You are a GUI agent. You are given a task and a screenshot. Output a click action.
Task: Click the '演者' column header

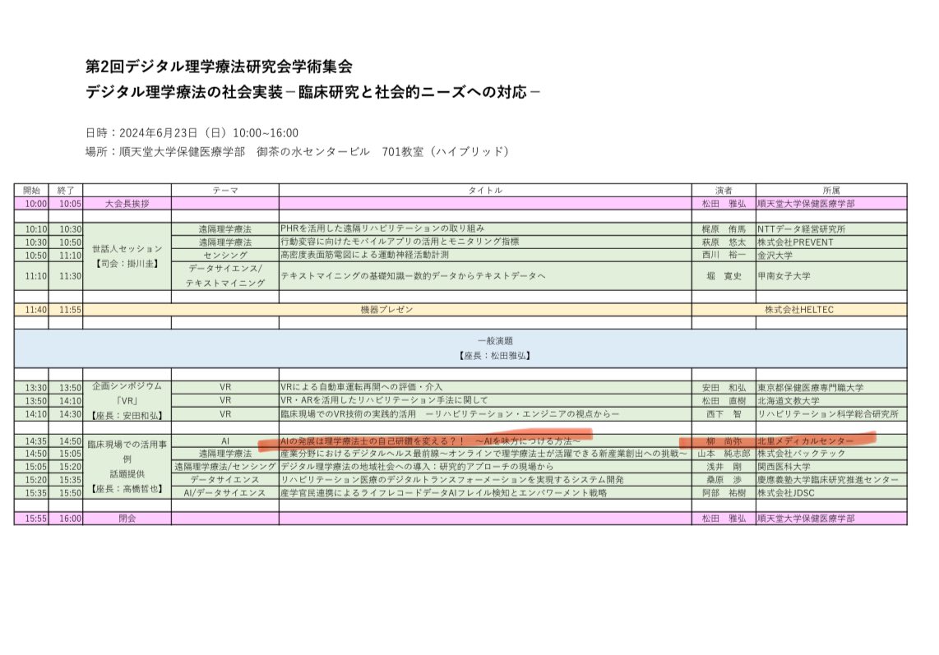(724, 191)
